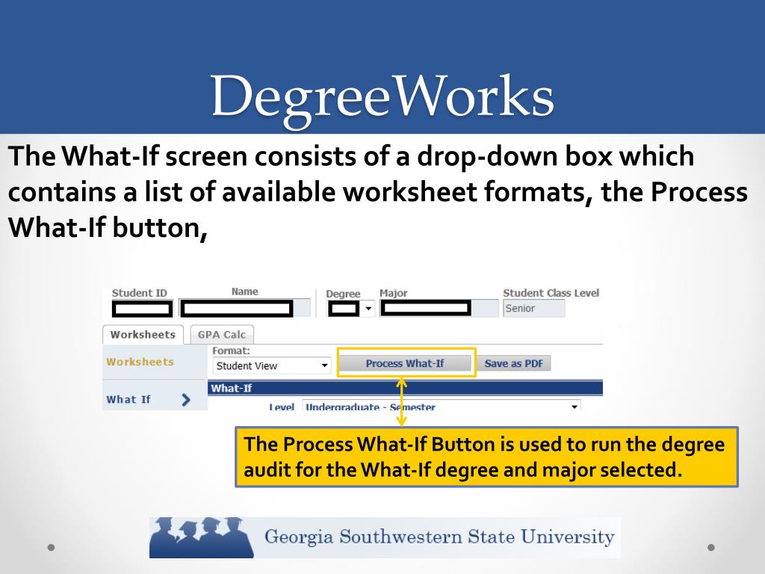765x574 pixels.
Task: Click the What If chevron arrow icon
Action: coord(186,400)
